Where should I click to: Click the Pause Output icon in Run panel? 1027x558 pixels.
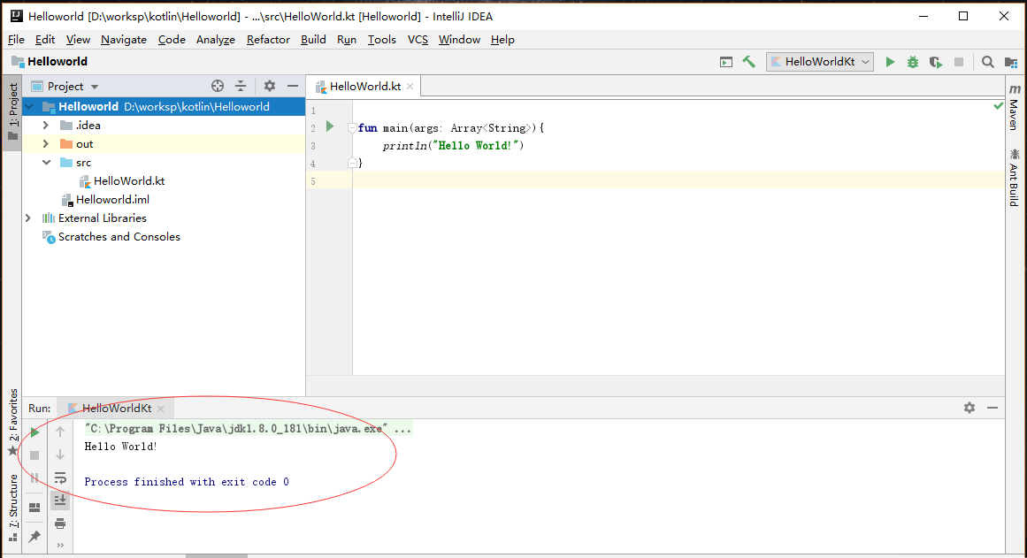click(34, 478)
